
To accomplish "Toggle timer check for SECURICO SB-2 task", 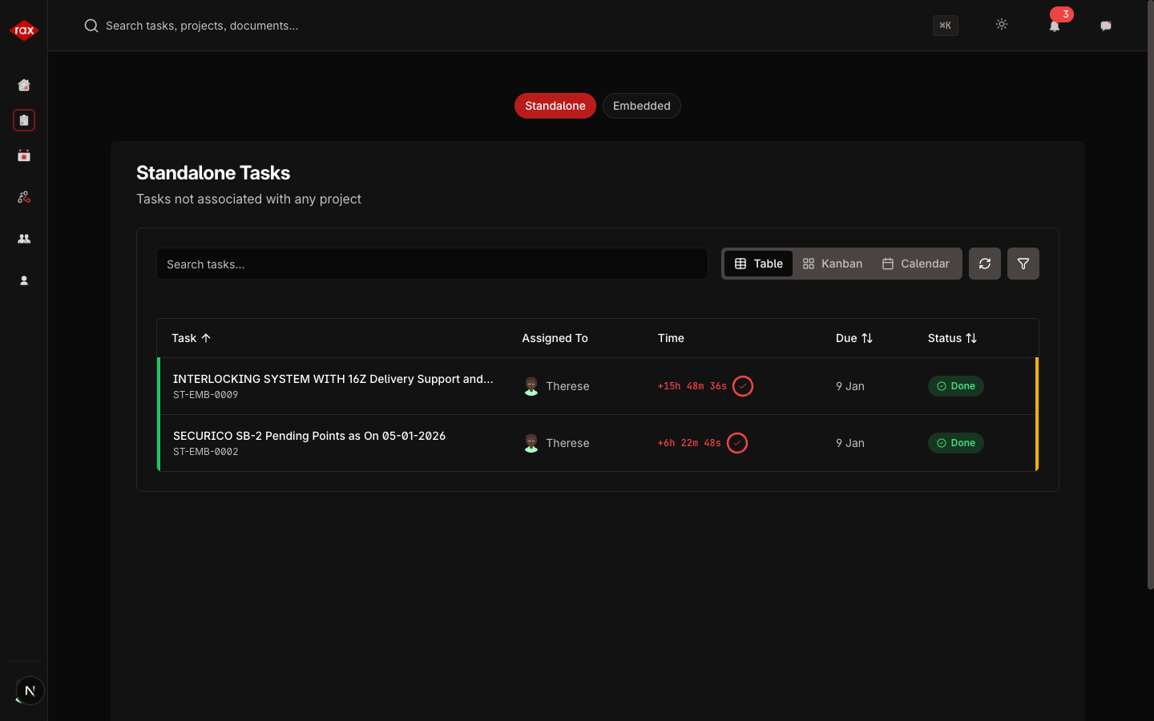I will point(737,443).
